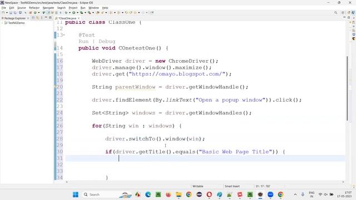Click the Run code lens link
The height and width of the screenshot is (200, 356).
(x=83, y=42)
